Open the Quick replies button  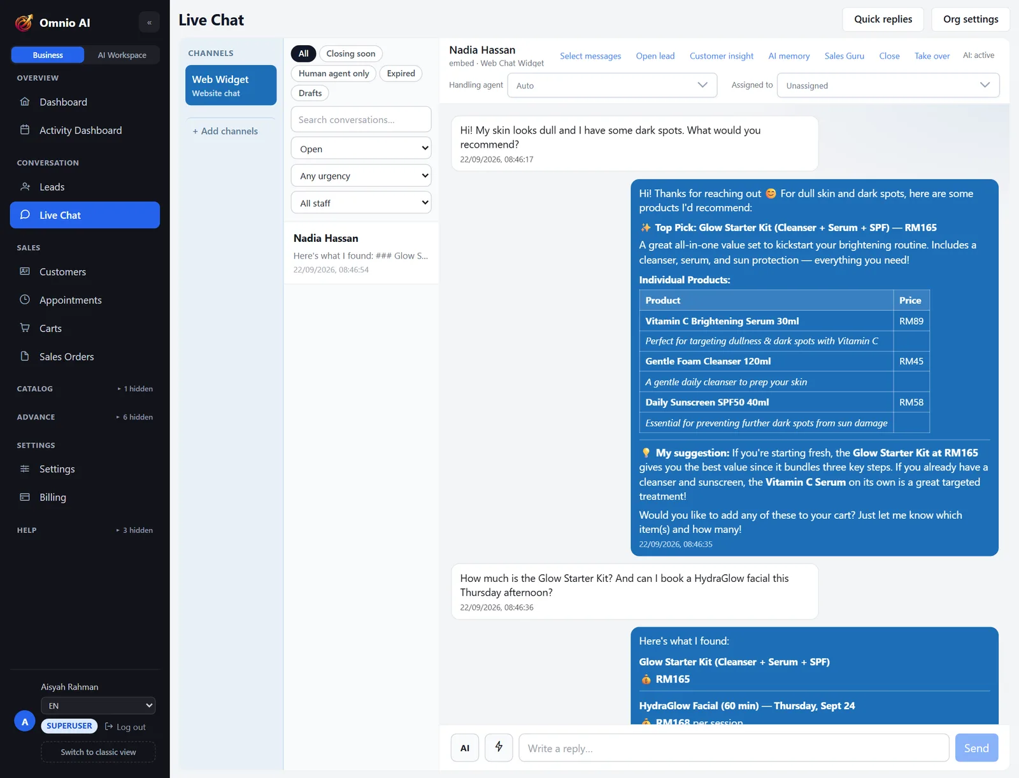tap(883, 19)
